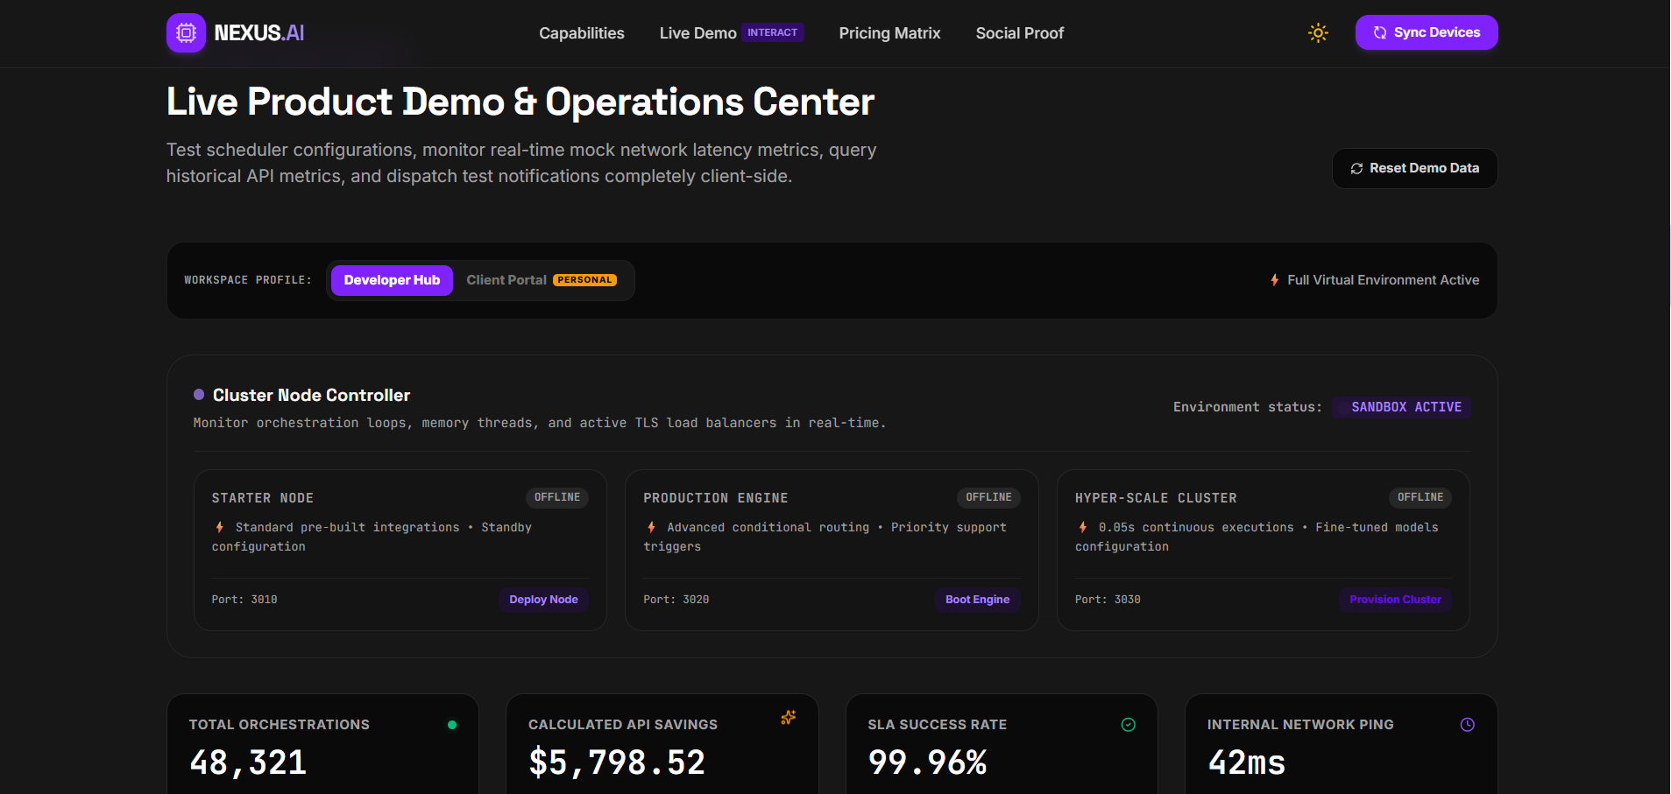Click the Sync Devices button
The height and width of the screenshot is (794, 1671).
tap(1427, 32)
